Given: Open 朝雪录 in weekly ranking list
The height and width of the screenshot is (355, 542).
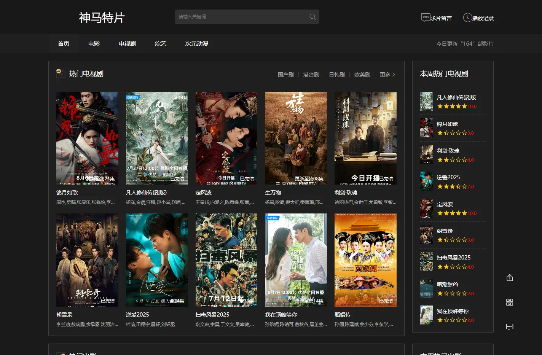Looking at the screenshot, I should [x=445, y=231].
